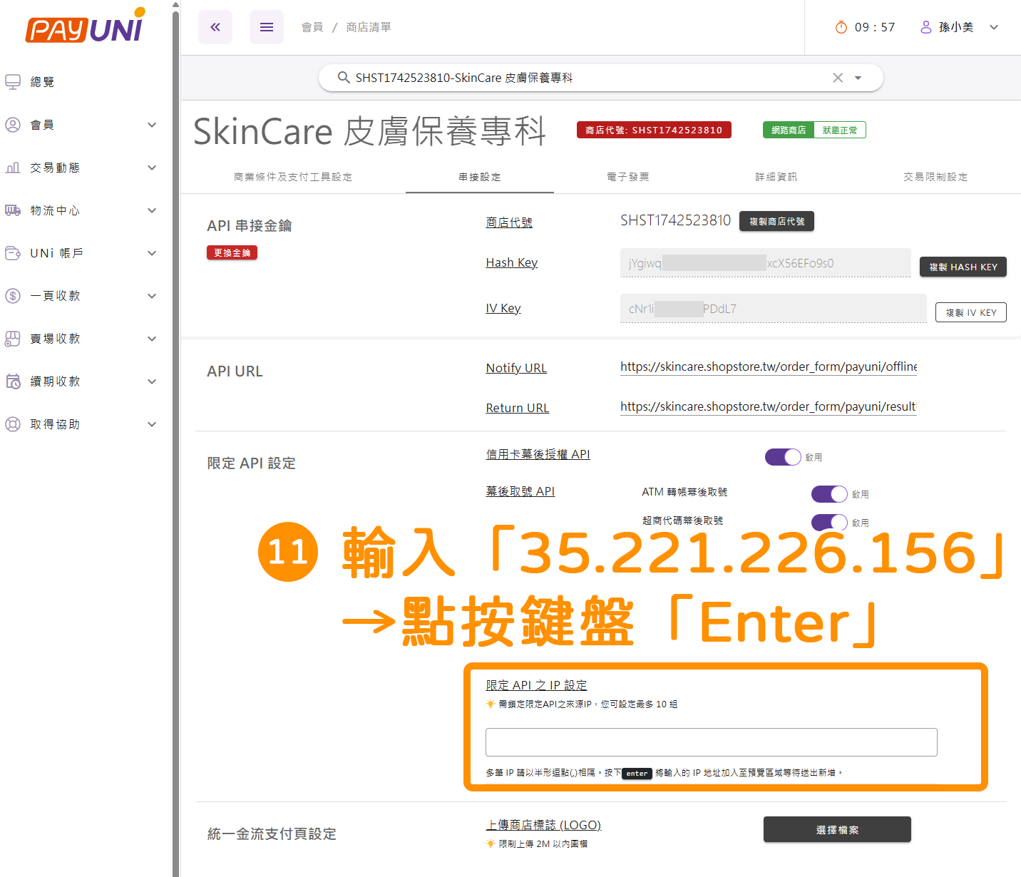
Task: Open user account dropdown chevron
Action: (x=994, y=27)
